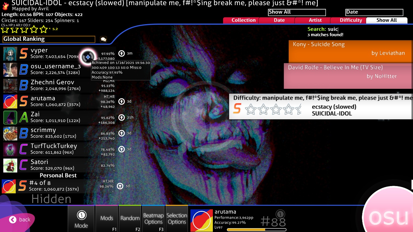
Task: Click scrimmy's avatar thumbnail
Action: (x=10, y=134)
